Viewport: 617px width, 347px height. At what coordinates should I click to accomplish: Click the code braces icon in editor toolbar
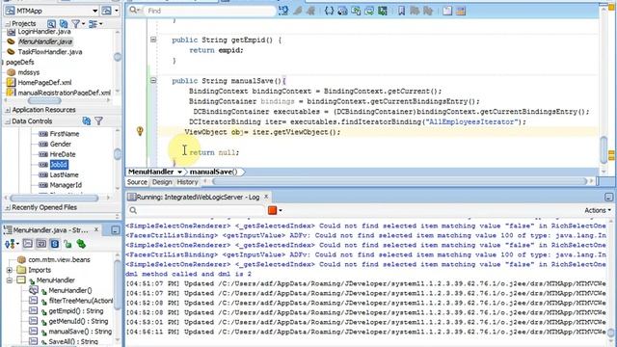pos(329,11)
